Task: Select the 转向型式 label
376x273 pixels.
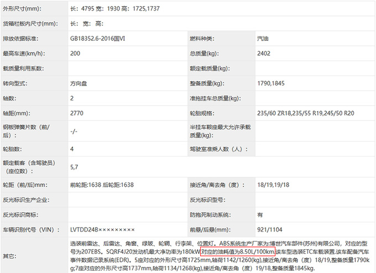Action: pyautogui.click(x=15, y=83)
